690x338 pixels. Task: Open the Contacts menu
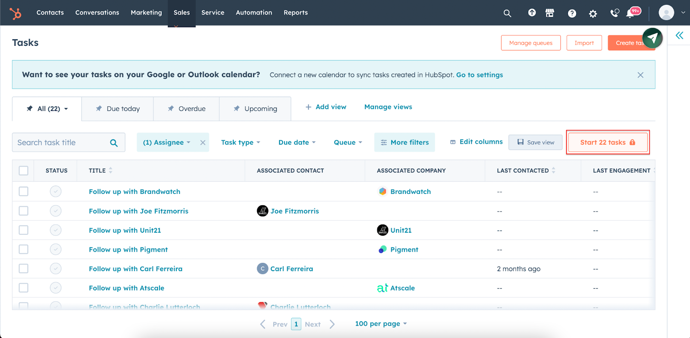(x=50, y=13)
